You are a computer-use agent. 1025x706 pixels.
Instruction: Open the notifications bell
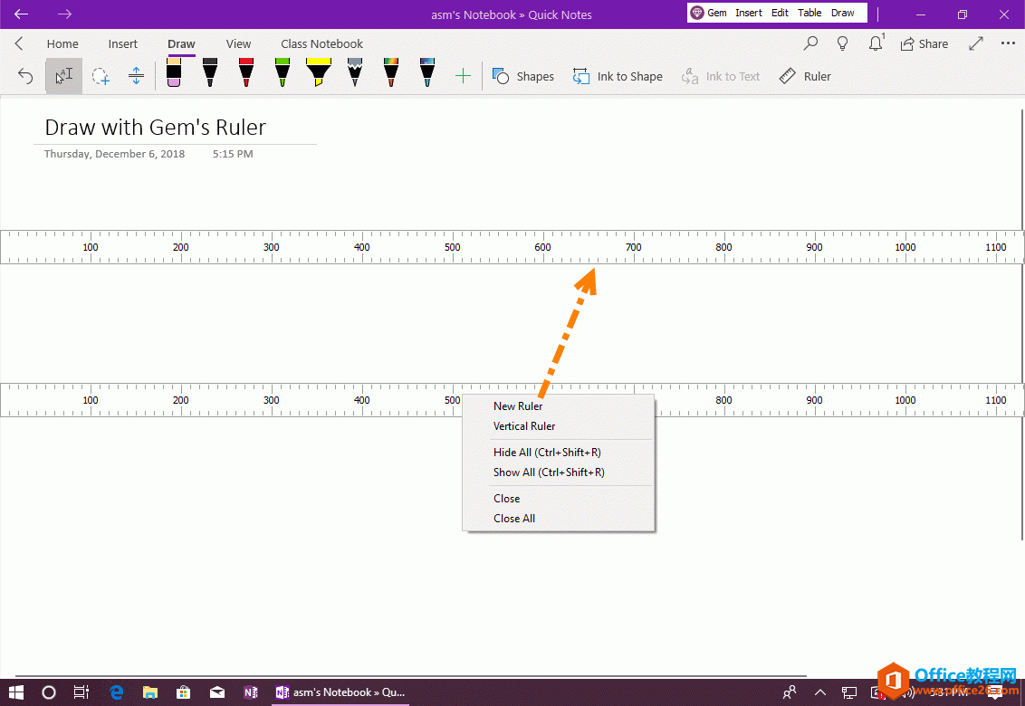point(876,43)
